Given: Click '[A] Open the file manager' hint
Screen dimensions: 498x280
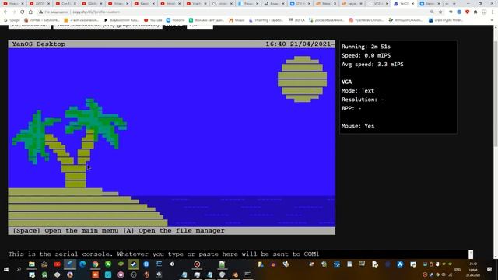Looking at the screenshot, I should (x=174, y=231).
